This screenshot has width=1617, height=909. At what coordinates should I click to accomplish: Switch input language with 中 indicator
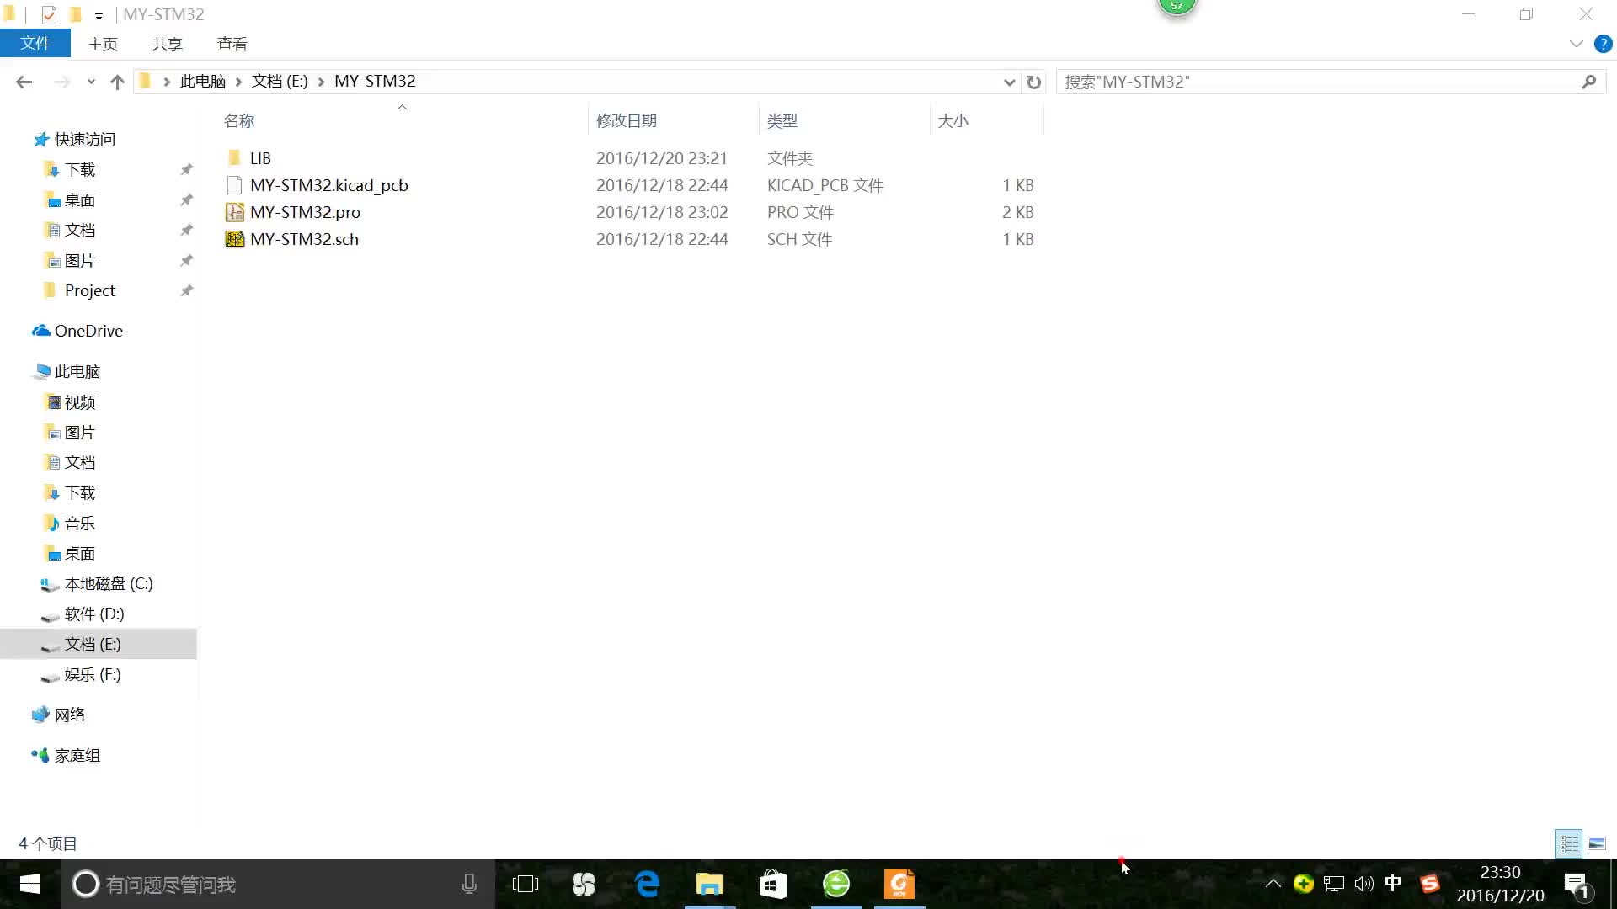(x=1394, y=884)
